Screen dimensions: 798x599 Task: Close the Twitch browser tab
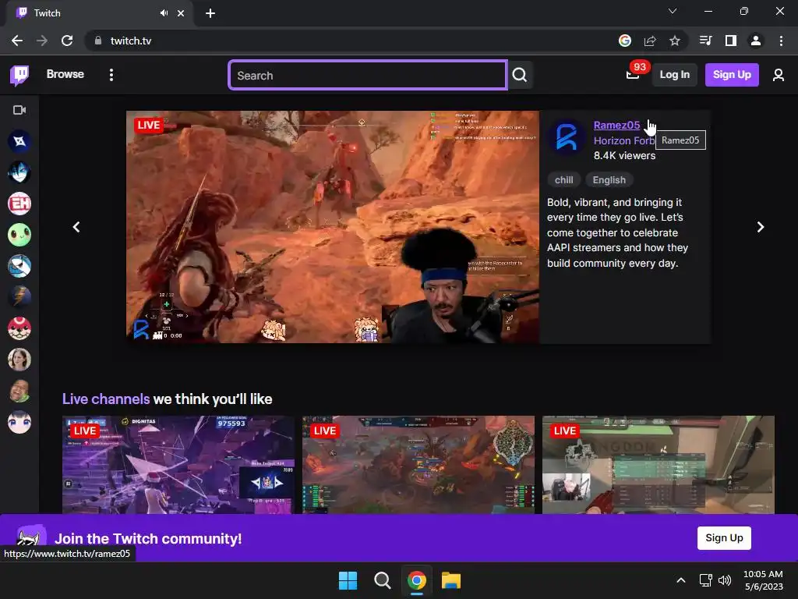[x=181, y=13]
